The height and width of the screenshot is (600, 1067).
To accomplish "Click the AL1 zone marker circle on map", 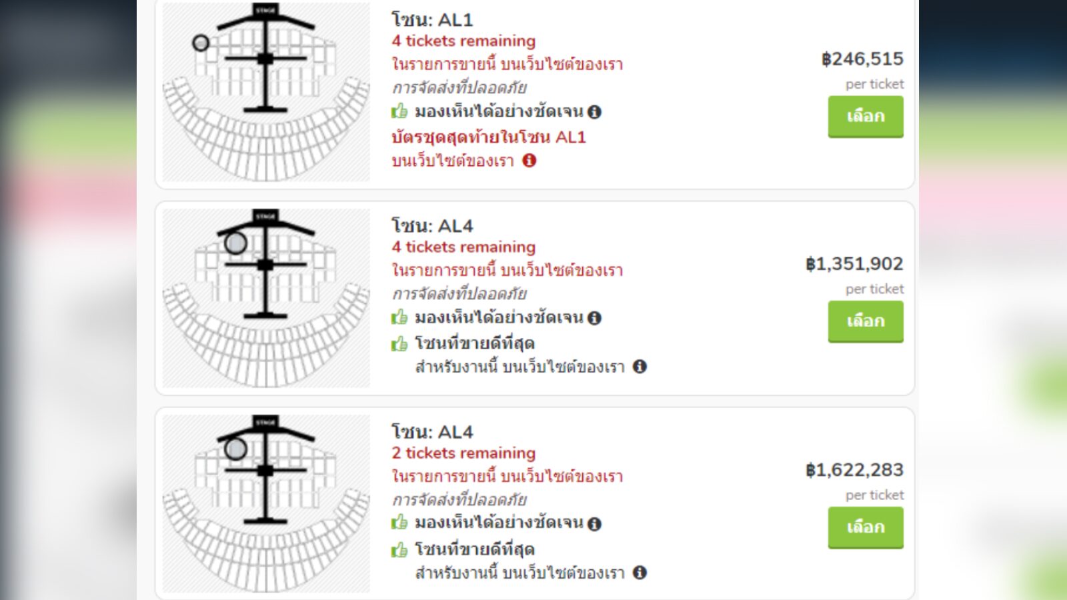I will [201, 43].
